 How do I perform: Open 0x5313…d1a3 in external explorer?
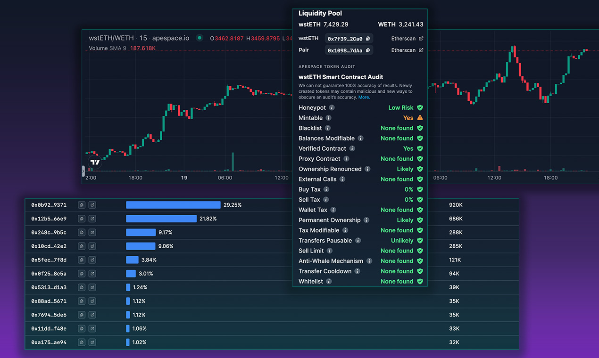click(92, 287)
